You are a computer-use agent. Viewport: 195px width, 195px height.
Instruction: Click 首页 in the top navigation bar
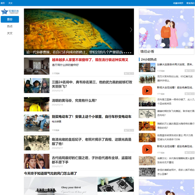pyautogui.click(x=3, y=3)
